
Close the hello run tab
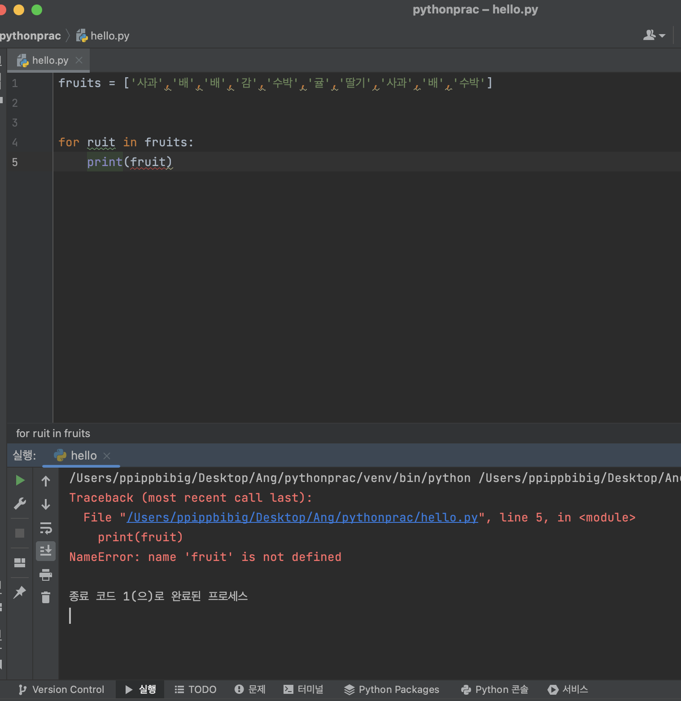(x=107, y=456)
